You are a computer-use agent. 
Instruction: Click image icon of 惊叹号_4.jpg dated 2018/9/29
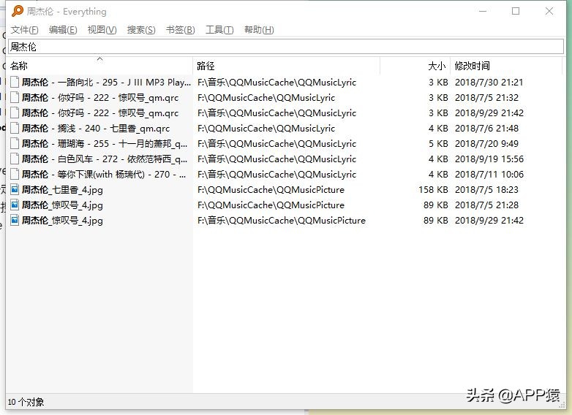click(15, 220)
